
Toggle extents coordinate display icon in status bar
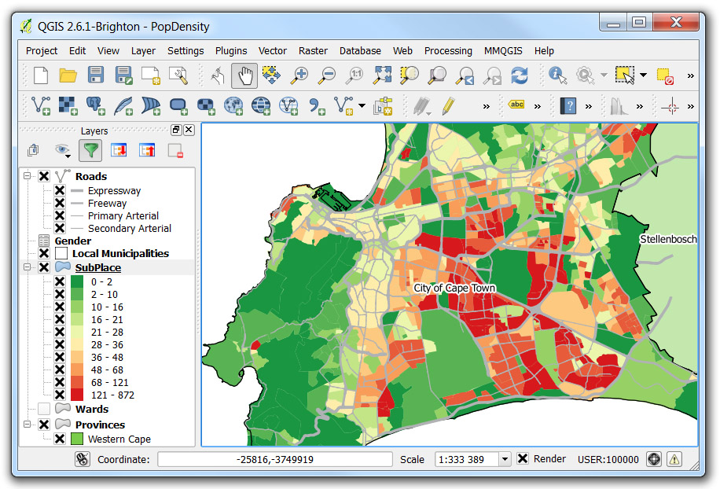coord(83,459)
